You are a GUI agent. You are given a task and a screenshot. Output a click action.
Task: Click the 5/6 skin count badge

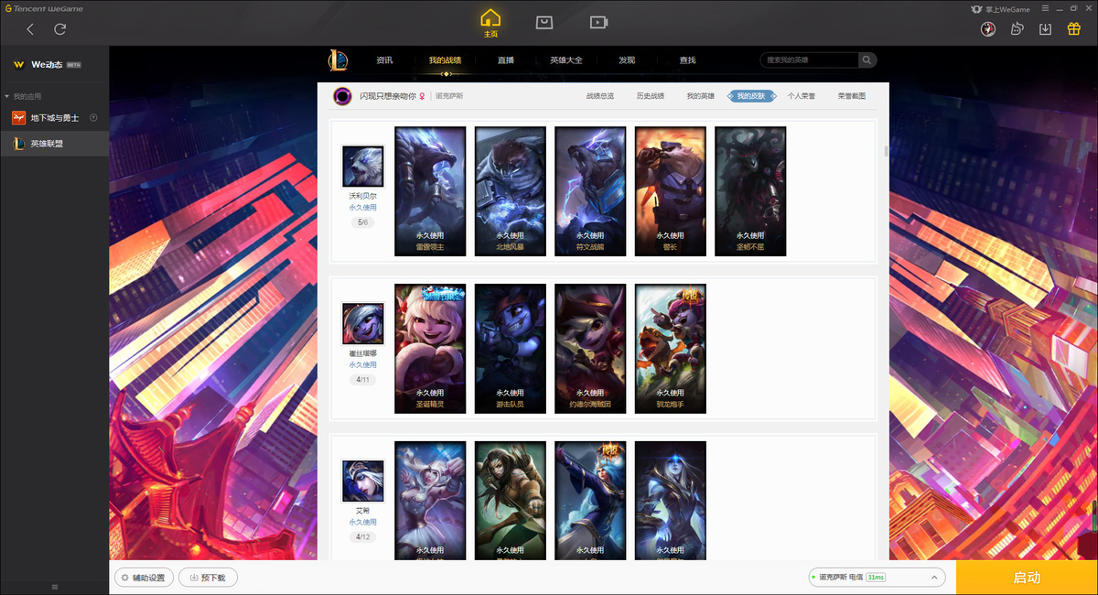tap(362, 222)
